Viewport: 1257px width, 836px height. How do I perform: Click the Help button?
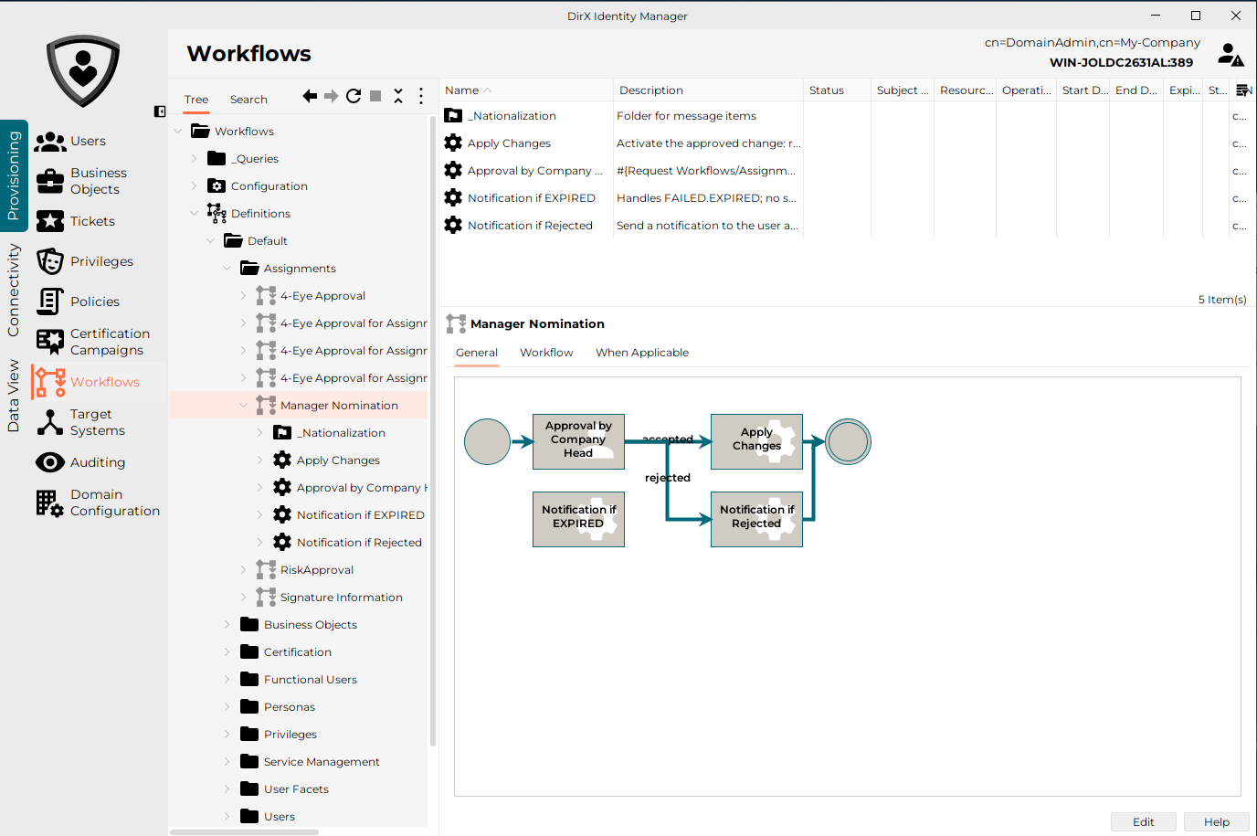point(1216,821)
